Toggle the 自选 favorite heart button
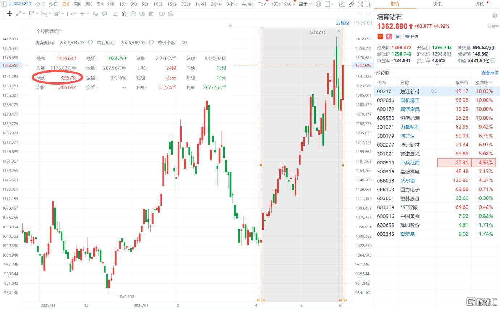The width and height of the screenshot is (500, 309). tap(412, 37)
